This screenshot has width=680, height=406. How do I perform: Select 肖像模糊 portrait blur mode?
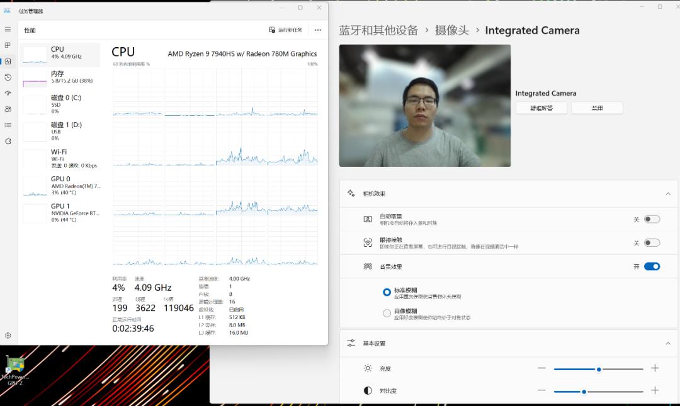pyautogui.click(x=387, y=313)
